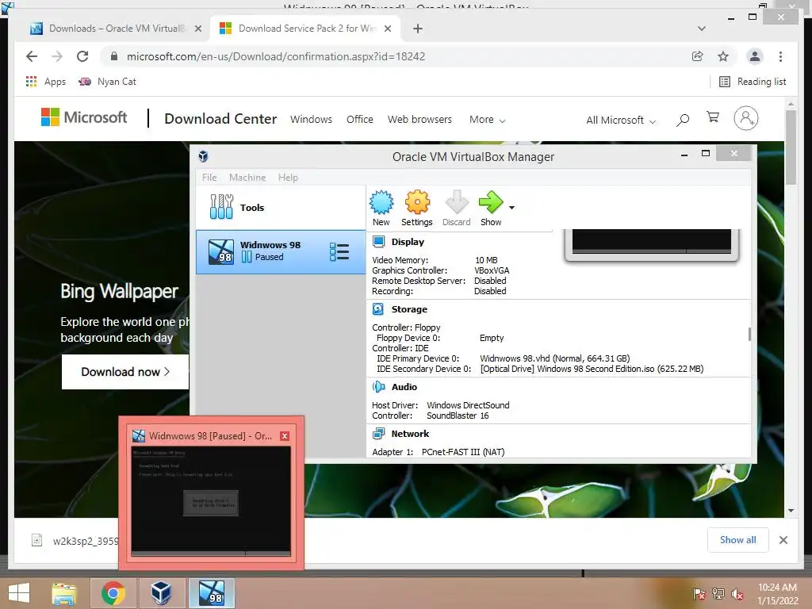Screen dimensions: 812x609
Task: Click the VirtualBox details pane scrollbar
Action: coord(749,334)
